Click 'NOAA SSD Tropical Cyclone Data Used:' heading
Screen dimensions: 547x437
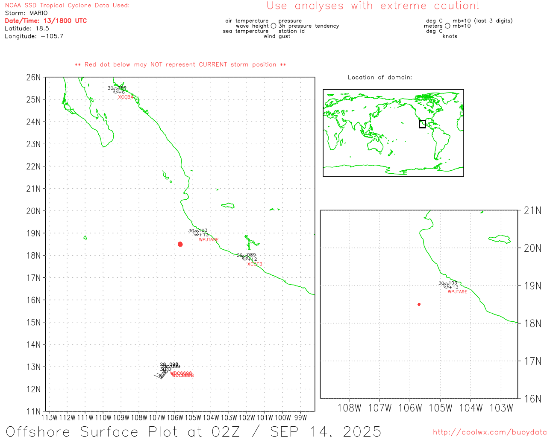point(67,6)
